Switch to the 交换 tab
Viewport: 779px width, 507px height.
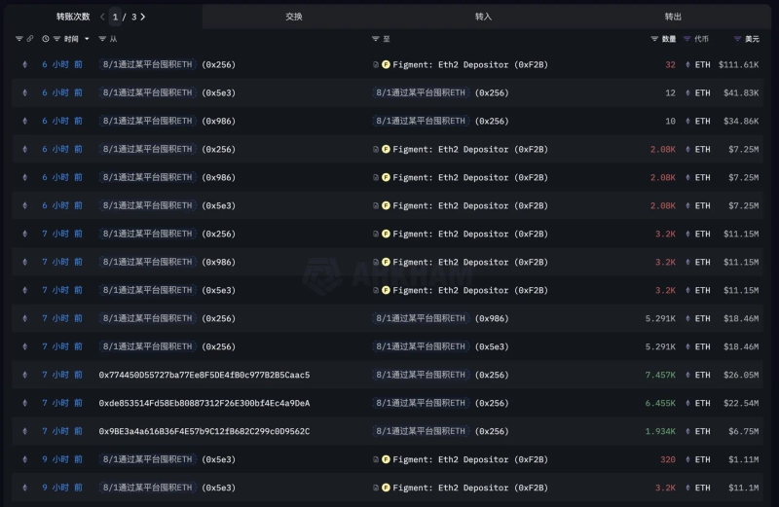(x=294, y=17)
